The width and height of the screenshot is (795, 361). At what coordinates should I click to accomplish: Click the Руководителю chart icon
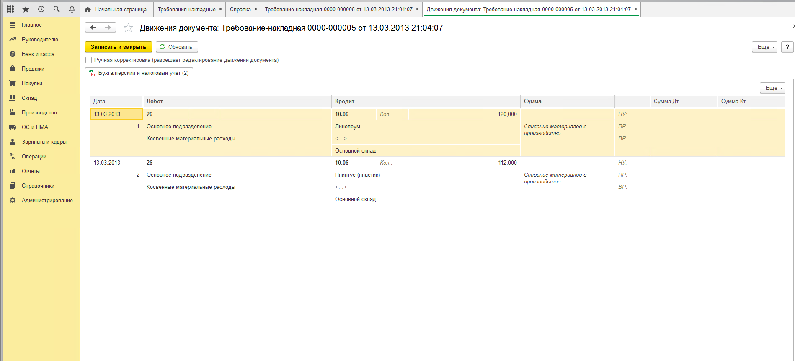point(13,39)
